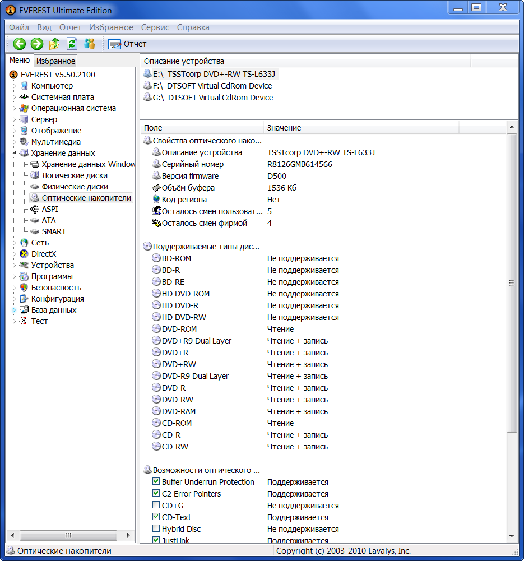Expand the DirectX tree node
This screenshot has height=561, width=524.
[x=15, y=254]
